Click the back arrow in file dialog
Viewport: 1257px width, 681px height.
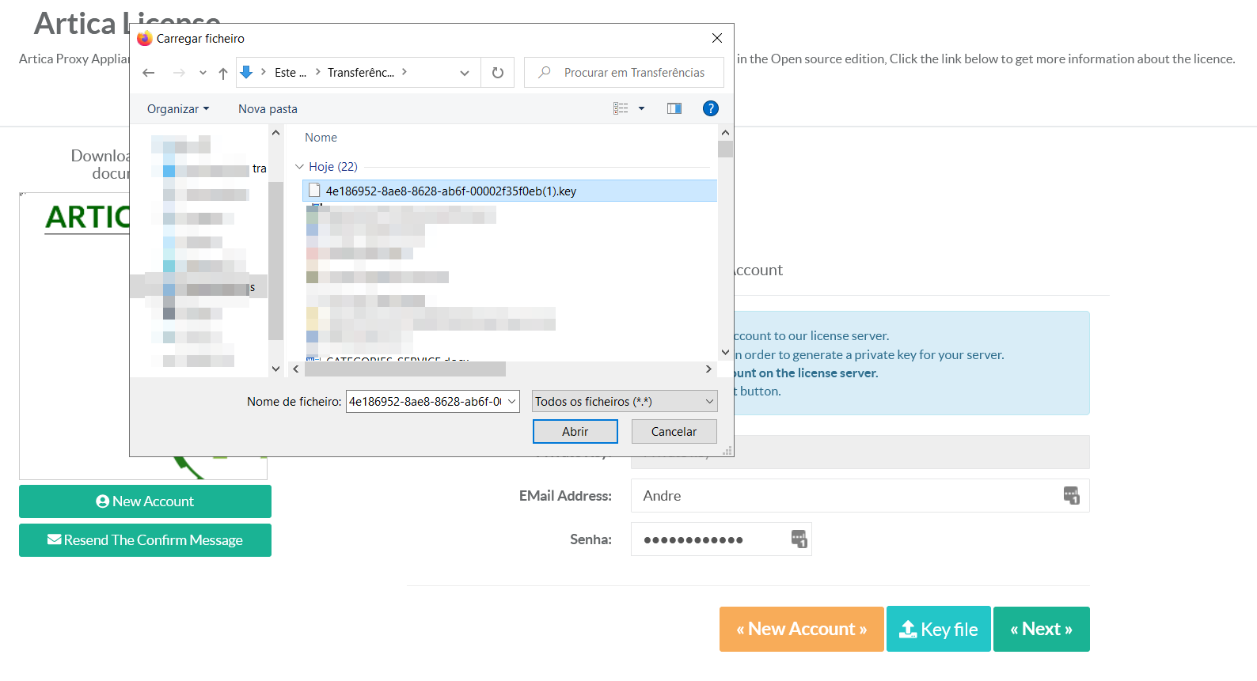pyautogui.click(x=149, y=73)
